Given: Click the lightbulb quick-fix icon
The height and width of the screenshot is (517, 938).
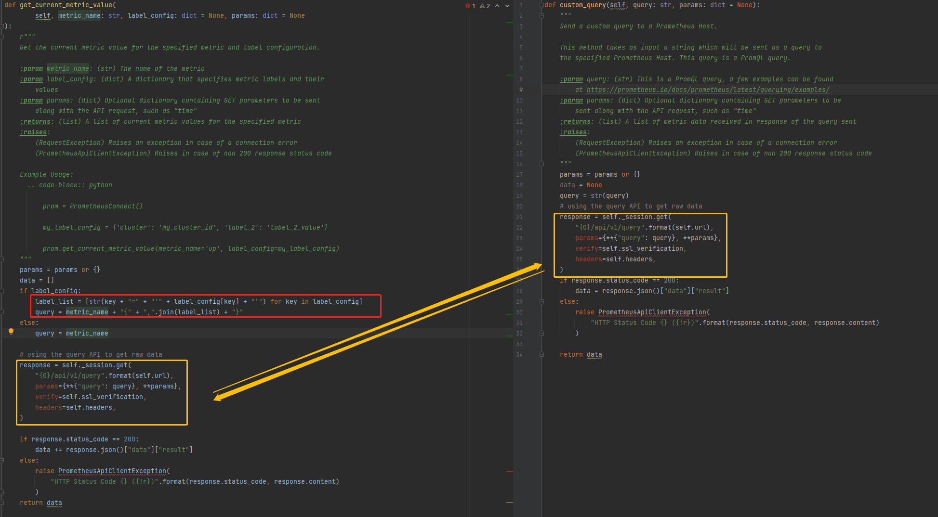Looking at the screenshot, I should [x=11, y=331].
